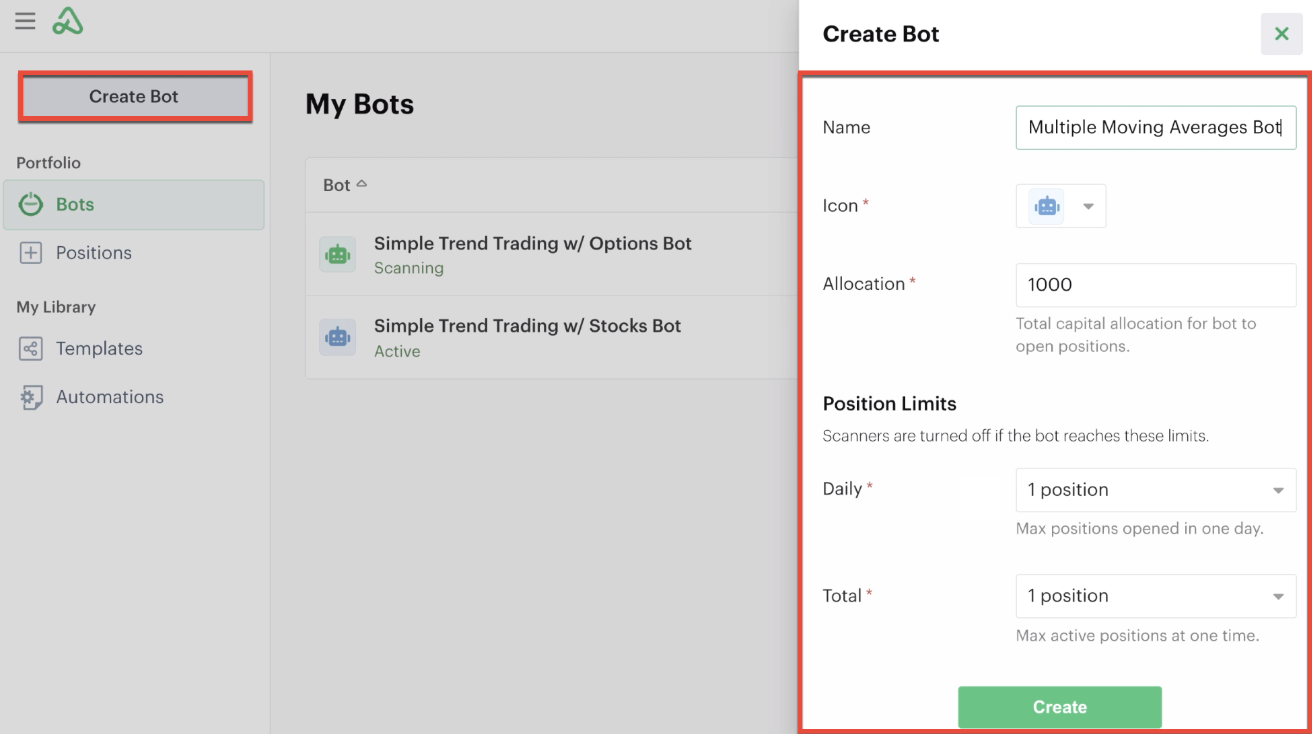Open Templates in My Library
Screen dimensions: 1312x734
(134, 348)
